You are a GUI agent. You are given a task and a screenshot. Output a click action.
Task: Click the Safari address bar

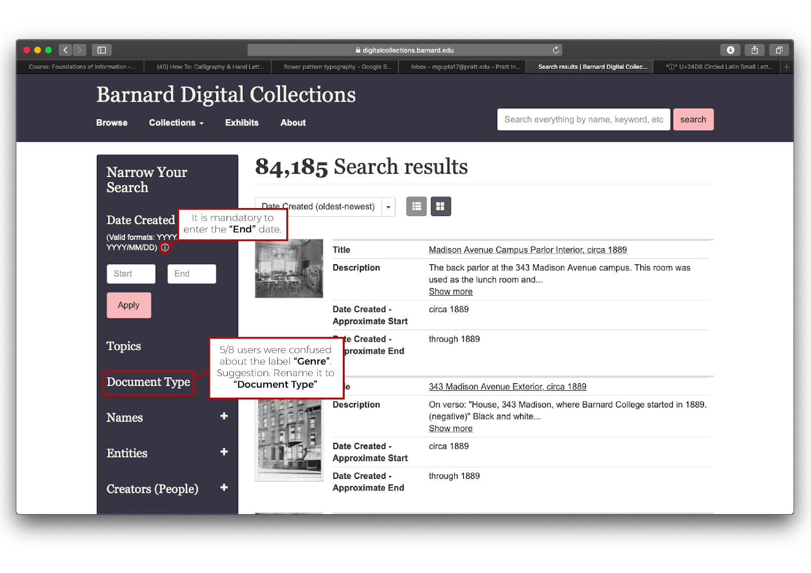[x=404, y=50]
